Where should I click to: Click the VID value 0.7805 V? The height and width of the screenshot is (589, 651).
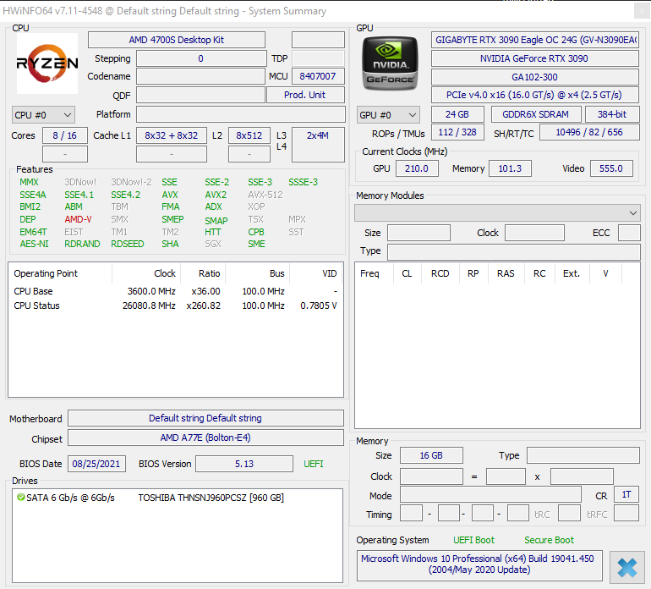[319, 306]
